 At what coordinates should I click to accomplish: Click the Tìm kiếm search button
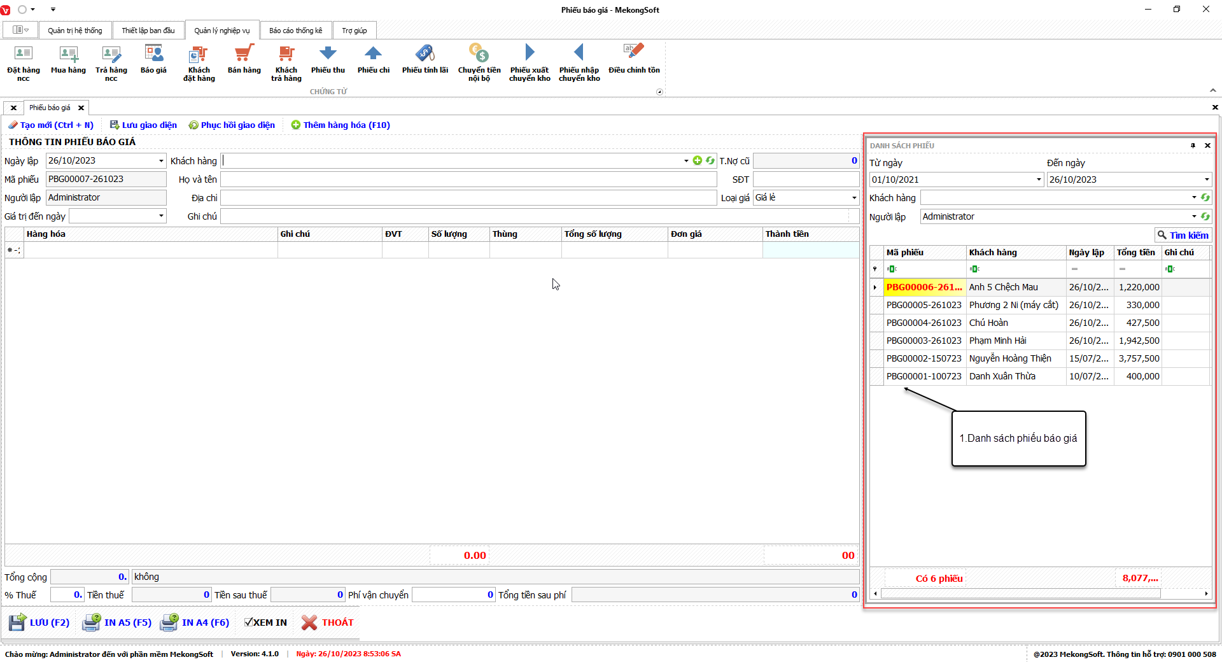1183,236
